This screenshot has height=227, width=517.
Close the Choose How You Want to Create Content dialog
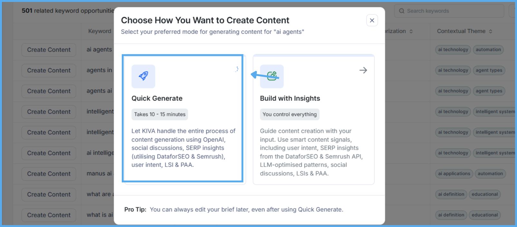pos(372,20)
